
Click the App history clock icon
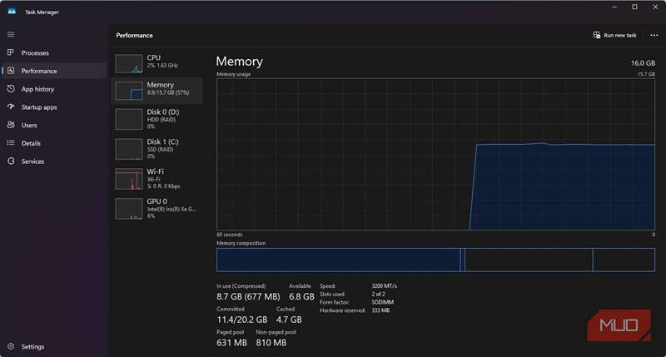click(x=11, y=89)
